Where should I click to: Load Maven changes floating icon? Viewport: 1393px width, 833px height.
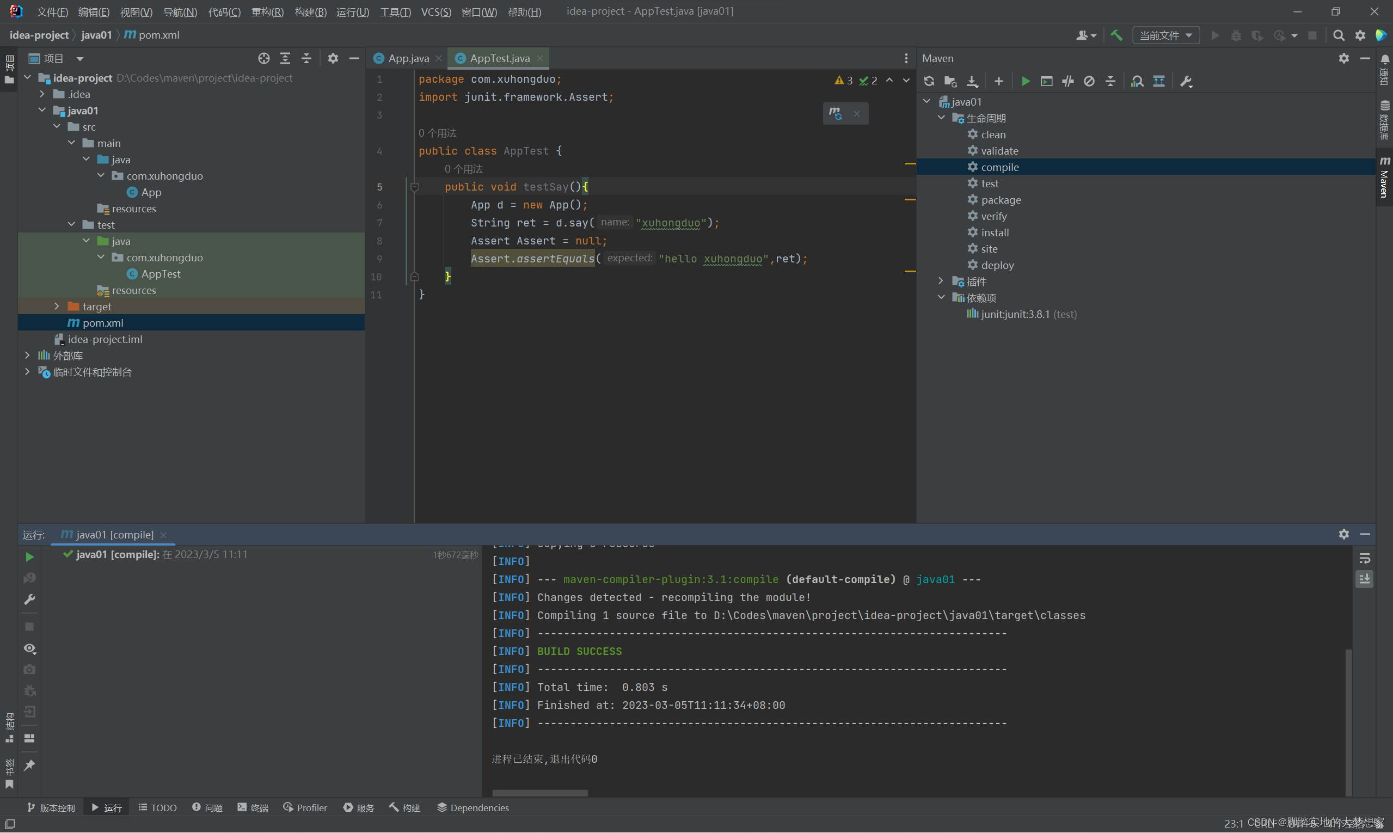(x=836, y=113)
